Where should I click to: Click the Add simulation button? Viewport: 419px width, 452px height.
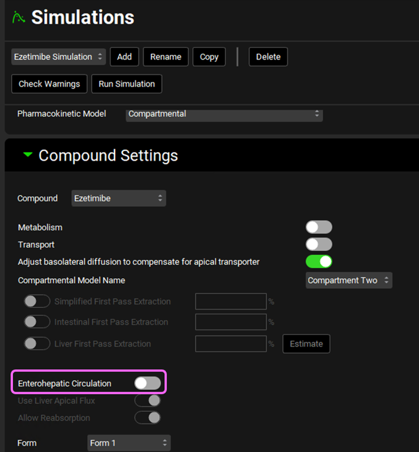124,56
